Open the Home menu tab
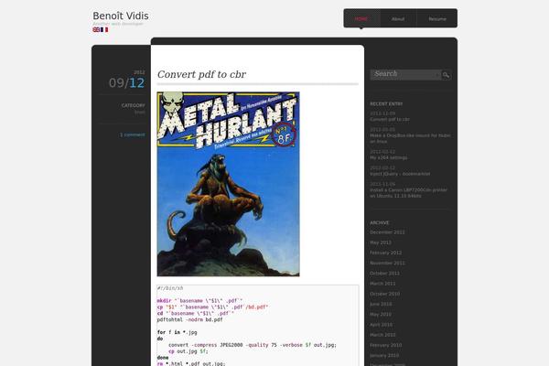This screenshot has width=549, height=366. pos(361,19)
